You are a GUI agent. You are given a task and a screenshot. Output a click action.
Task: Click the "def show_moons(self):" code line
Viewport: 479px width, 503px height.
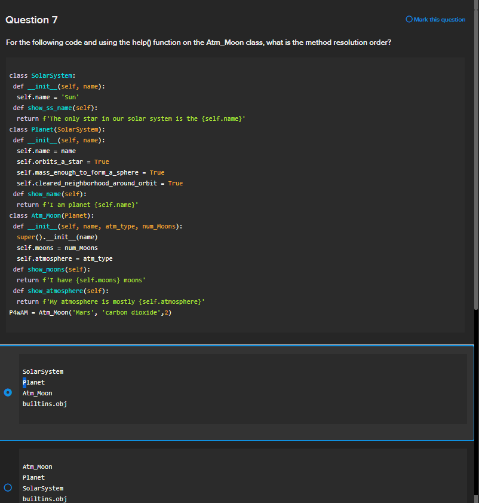[x=51, y=270]
